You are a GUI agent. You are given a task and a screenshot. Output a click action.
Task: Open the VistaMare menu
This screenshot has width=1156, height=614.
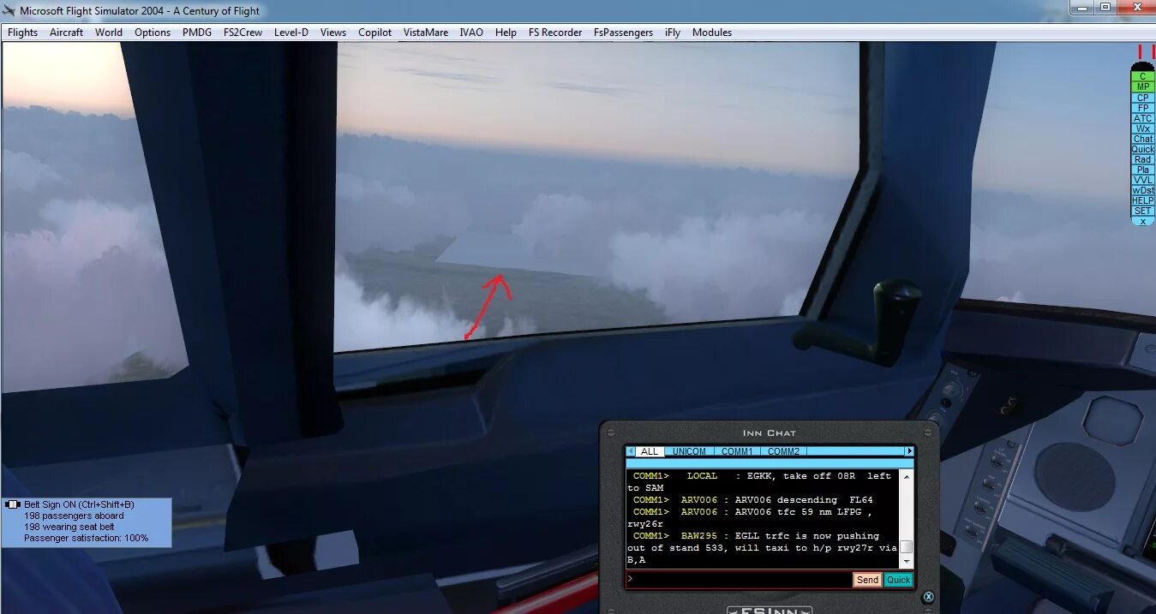[x=426, y=33]
